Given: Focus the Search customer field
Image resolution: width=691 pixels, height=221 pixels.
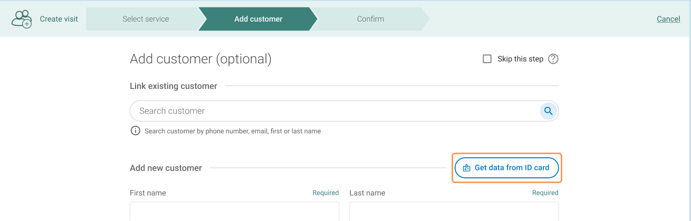Looking at the screenshot, I should (x=332, y=111).
